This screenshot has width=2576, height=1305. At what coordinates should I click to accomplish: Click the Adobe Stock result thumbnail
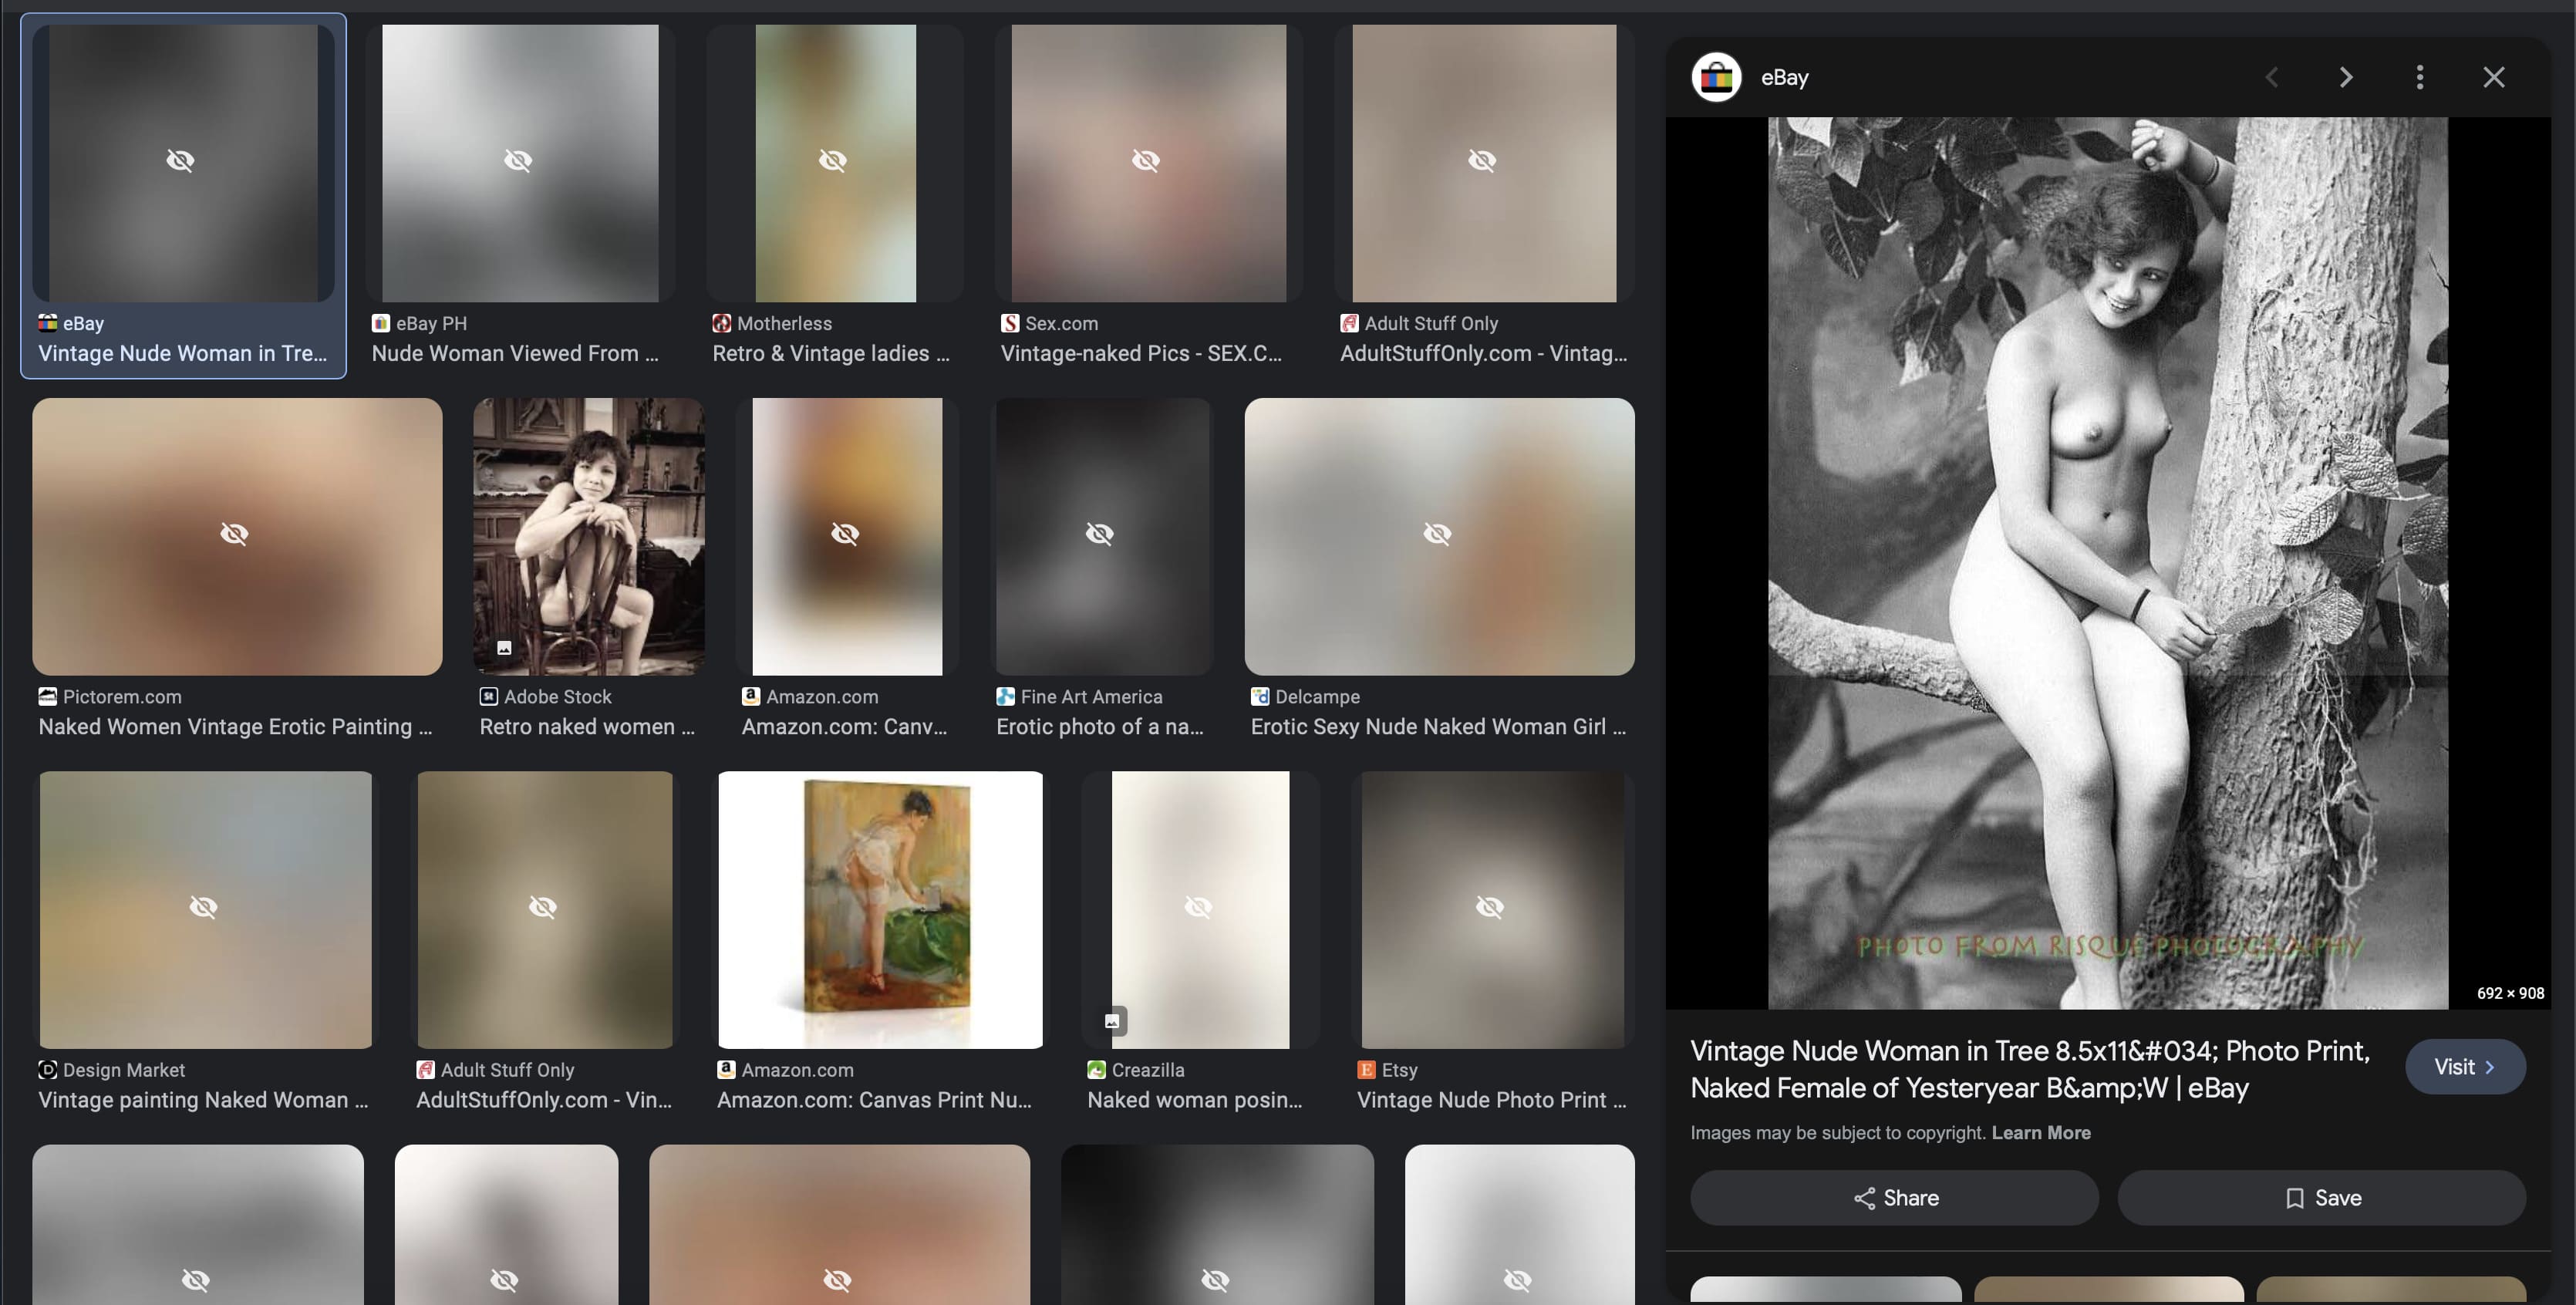click(589, 536)
